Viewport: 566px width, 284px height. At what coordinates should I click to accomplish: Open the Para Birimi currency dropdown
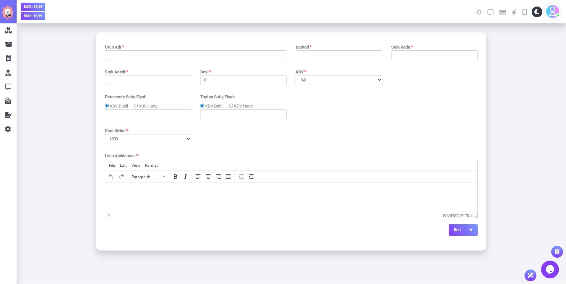click(148, 139)
